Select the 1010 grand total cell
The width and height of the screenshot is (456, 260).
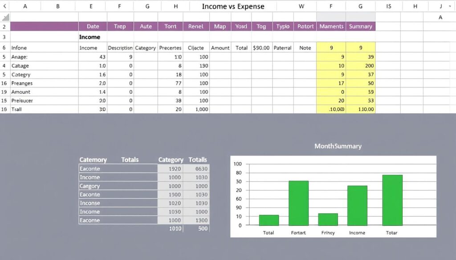[x=175, y=228]
